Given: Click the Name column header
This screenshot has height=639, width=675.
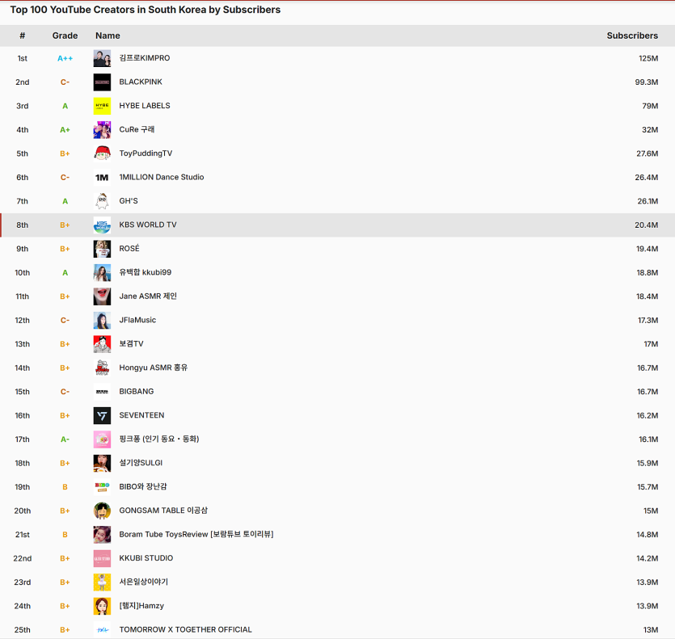Looking at the screenshot, I should (x=108, y=36).
